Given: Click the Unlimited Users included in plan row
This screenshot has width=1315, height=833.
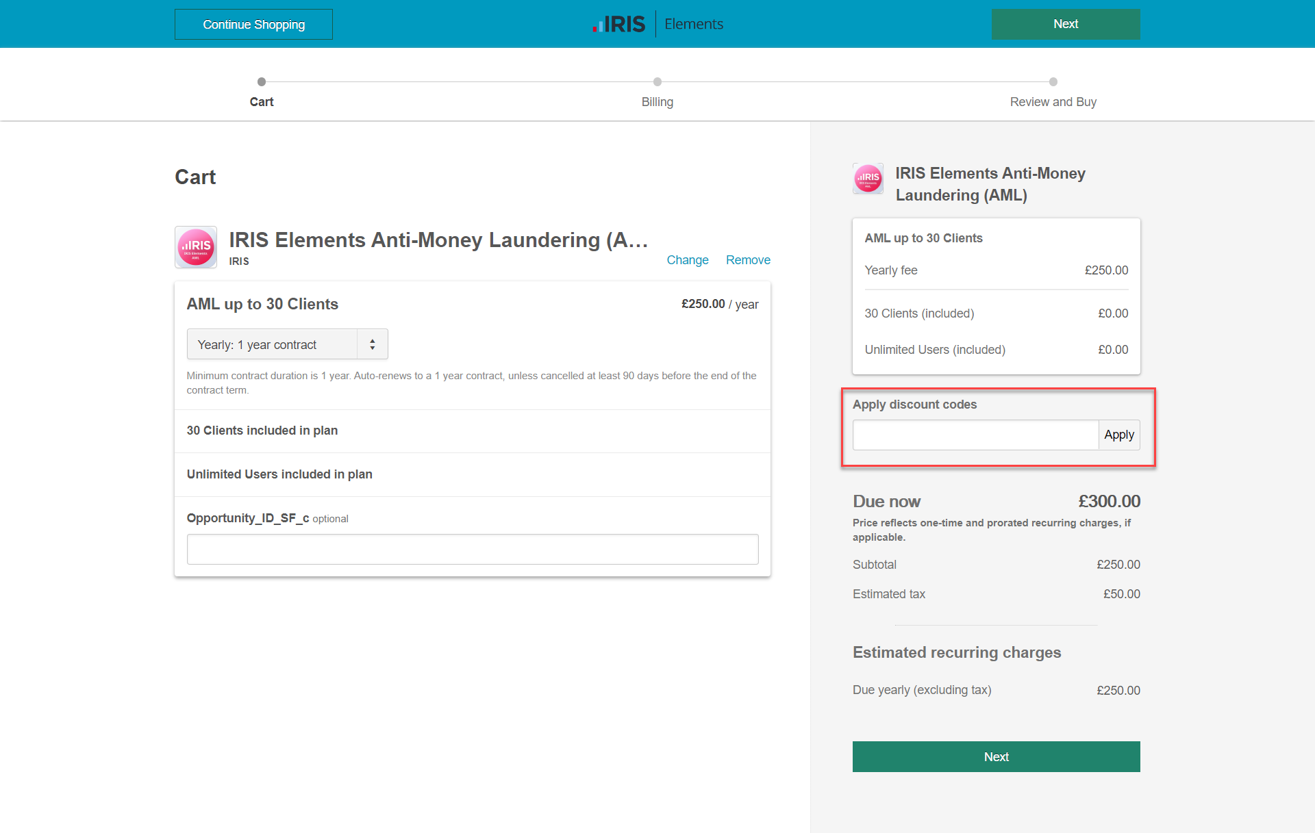Looking at the screenshot, I should pos(473,474).
